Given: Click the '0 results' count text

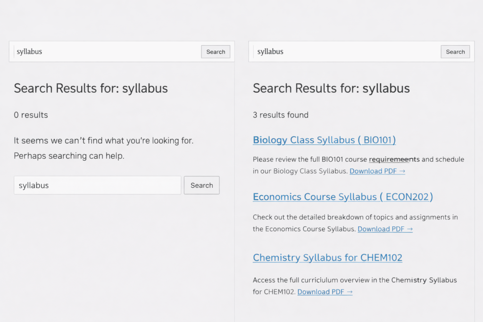Looking at the screenshot, I should coord(31,115).
